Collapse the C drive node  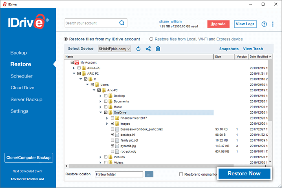pyautogui.click(x=81, y=79)
